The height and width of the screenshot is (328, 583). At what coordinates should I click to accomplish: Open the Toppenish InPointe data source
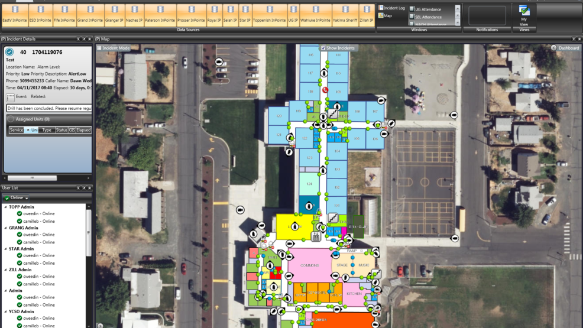click(270, 15)
